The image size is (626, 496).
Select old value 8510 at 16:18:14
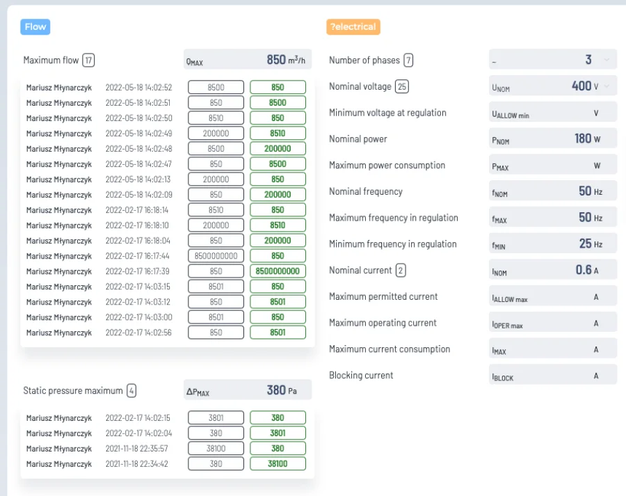pyautogui.click(x=216, y=209)
